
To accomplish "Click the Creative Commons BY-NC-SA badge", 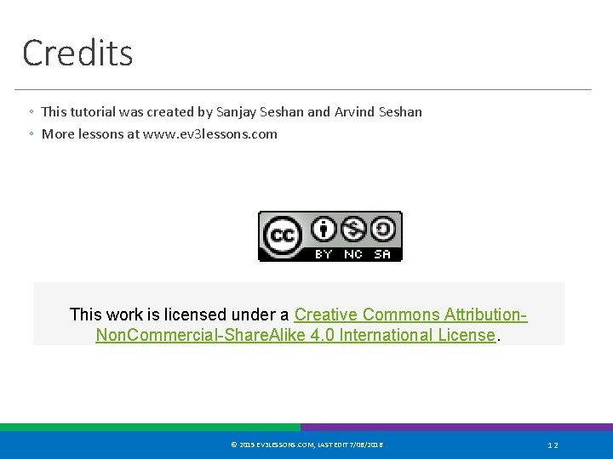I will coord(330,236).
